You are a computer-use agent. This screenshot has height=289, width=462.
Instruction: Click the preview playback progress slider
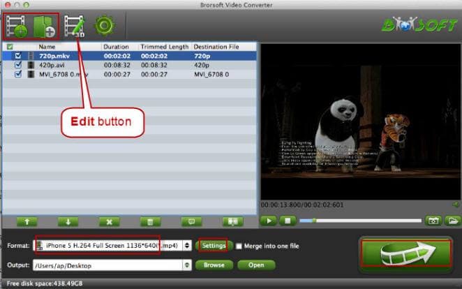[x=361, y=221]
